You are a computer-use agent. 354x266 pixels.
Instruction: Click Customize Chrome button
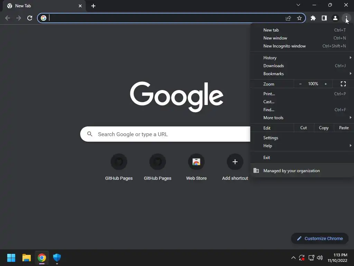point(320,238)
